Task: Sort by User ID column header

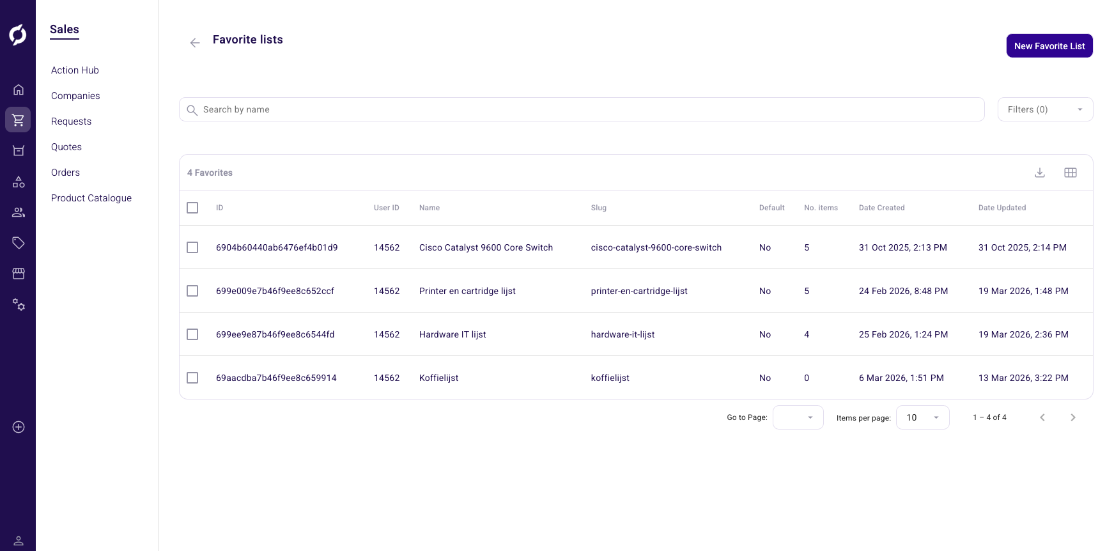Action: click(386, 208)
